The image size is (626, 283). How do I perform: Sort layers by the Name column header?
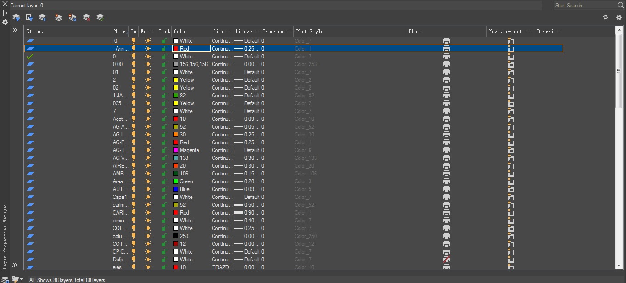pyautogui.click(x=119, y=31)
